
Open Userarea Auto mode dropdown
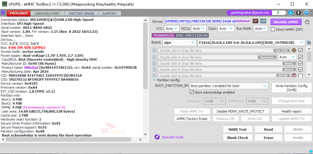point(287,57)
